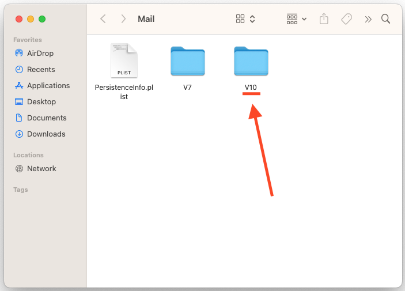This screenshot has width=405, height=291.
Task: Click the Edit Tags icon
Action: 346,19
